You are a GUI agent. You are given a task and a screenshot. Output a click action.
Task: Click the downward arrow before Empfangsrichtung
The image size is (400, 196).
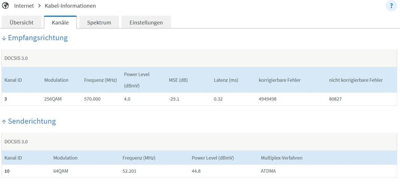click(x=4, y=38)
